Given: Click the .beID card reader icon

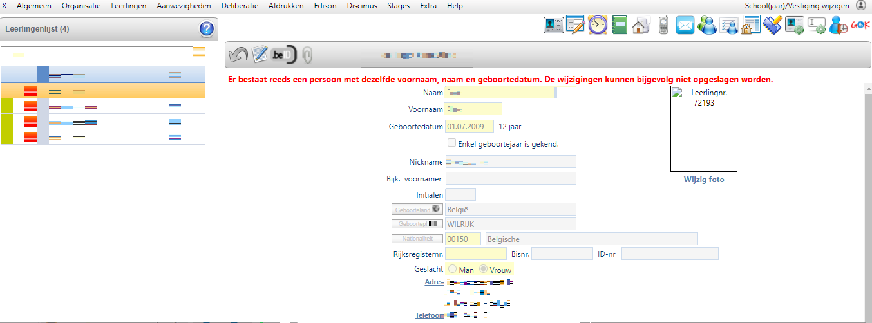Looking at the screenshot, I should pos(283,55).
